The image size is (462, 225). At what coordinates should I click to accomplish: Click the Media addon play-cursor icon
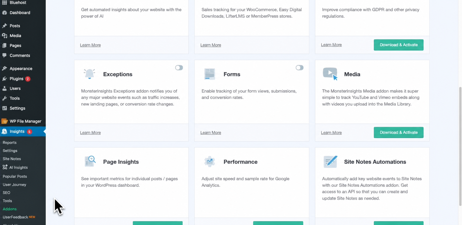[330, 74]
